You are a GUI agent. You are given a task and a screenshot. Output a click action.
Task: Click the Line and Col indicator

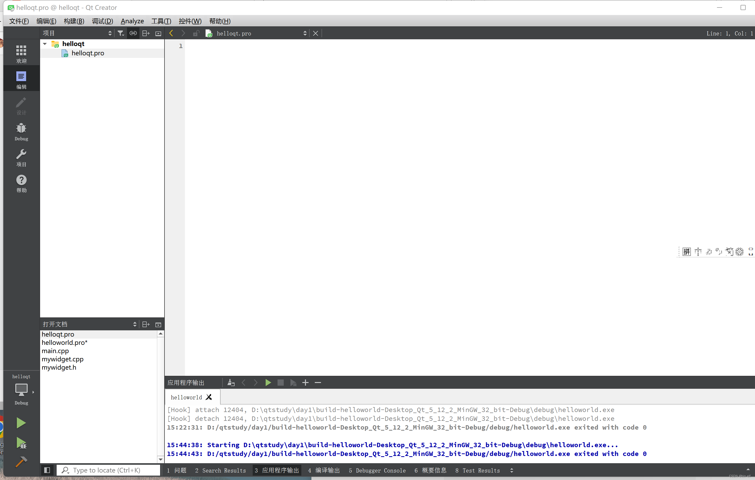pyautogui.click(x=729, y=33)
